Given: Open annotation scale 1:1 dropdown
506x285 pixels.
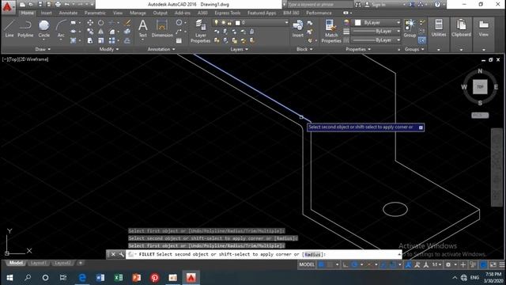Looking at the screenshot, I should (436, 264).
